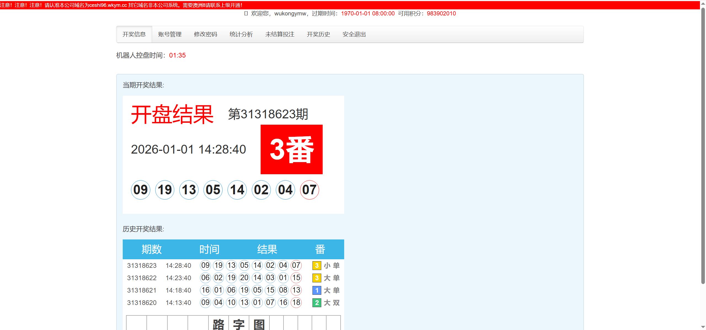Open 未结算投注 page
The width and height of the screenshot is (706, 330).
tap(280, 34)
